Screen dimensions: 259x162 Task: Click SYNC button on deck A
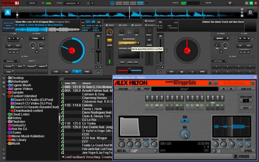coord(87,72)
